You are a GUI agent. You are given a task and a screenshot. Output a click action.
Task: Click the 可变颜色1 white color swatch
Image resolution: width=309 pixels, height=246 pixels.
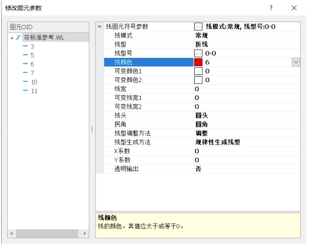(198, 71)
